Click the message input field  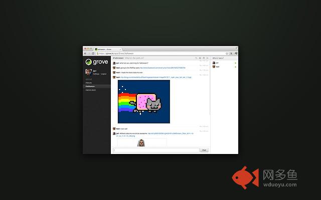156,149
